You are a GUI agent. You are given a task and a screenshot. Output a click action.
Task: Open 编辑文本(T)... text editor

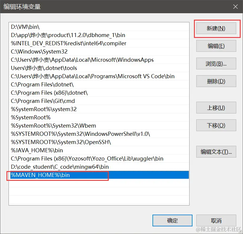coord(216,152)
